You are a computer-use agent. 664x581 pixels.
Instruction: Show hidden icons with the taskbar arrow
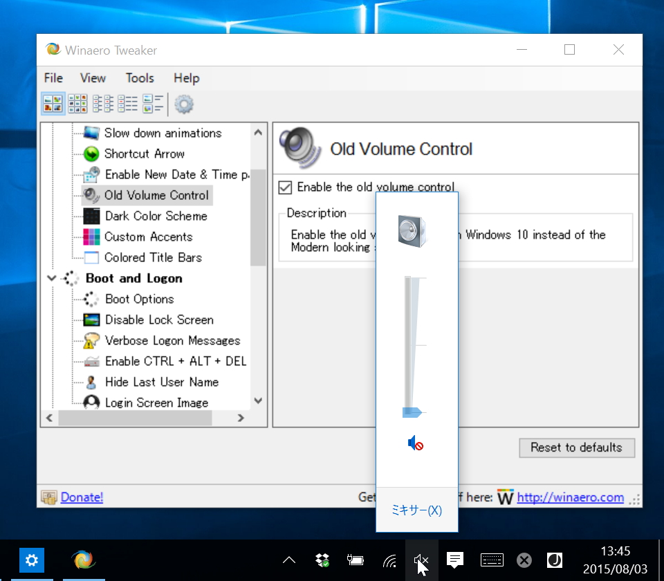point(288,560)
